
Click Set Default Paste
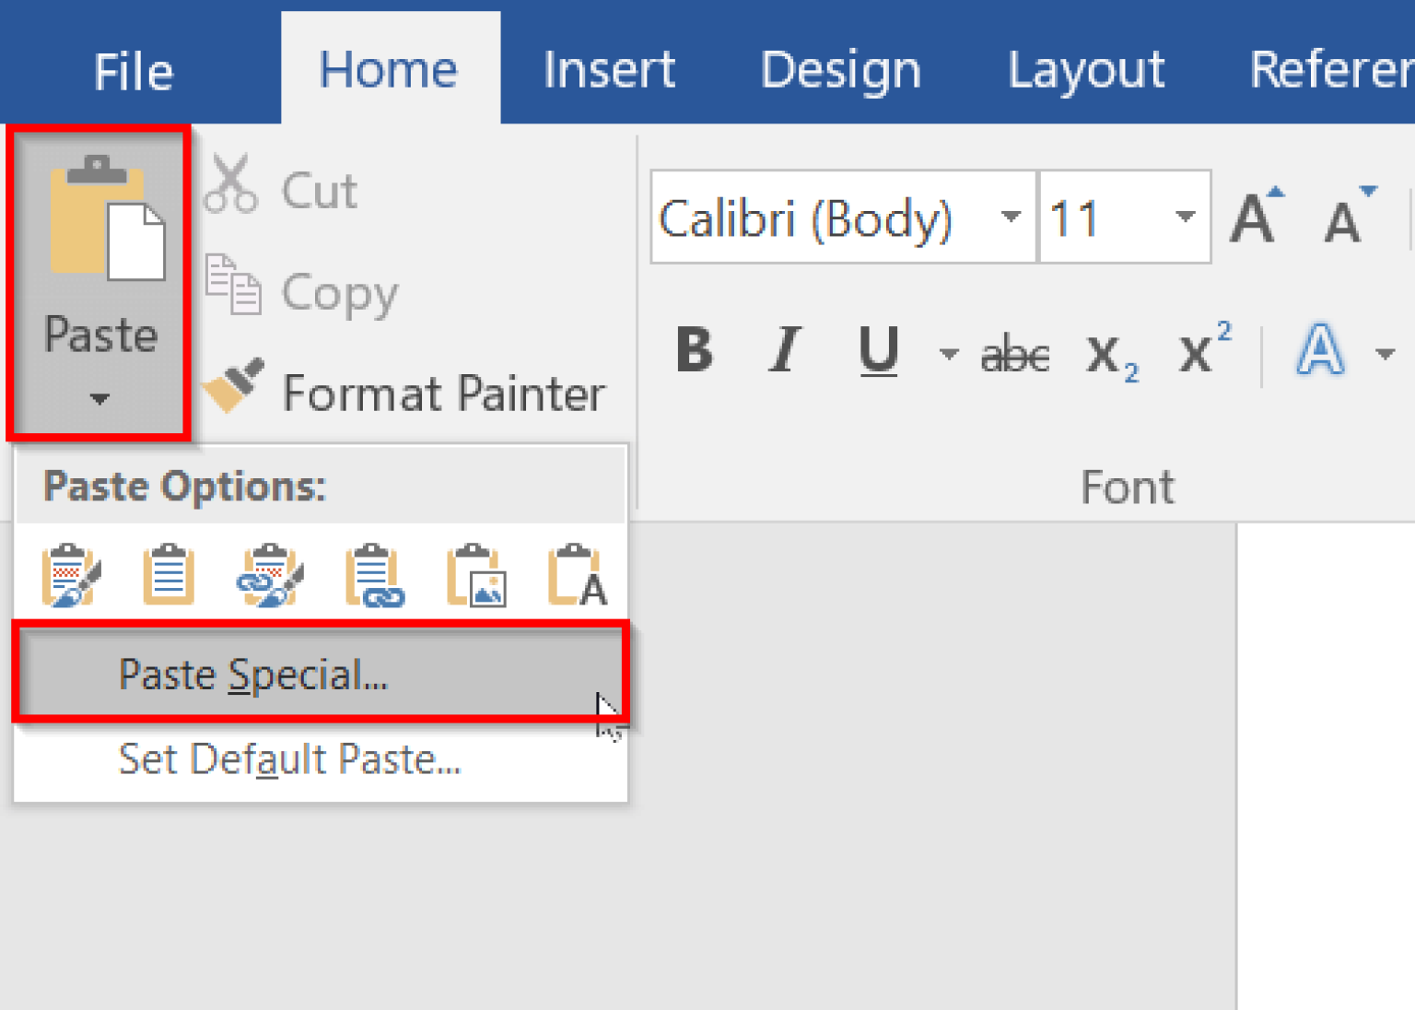coord(289,758)
